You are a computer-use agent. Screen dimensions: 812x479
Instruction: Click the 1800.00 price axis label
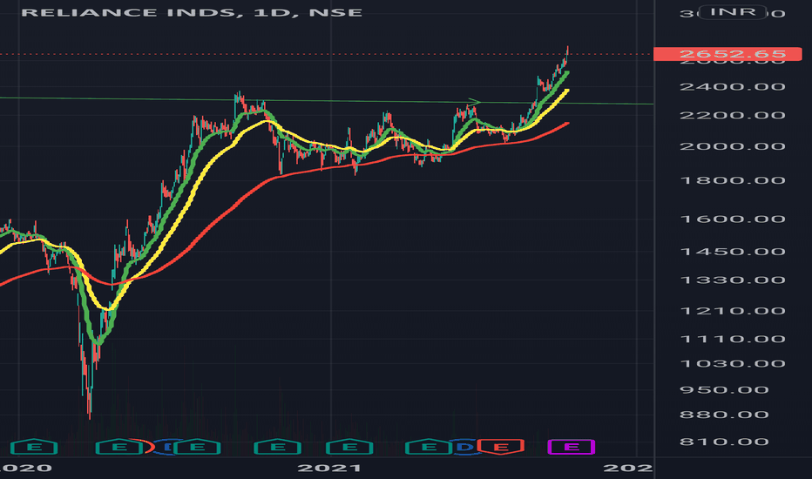tap(732, 181)
